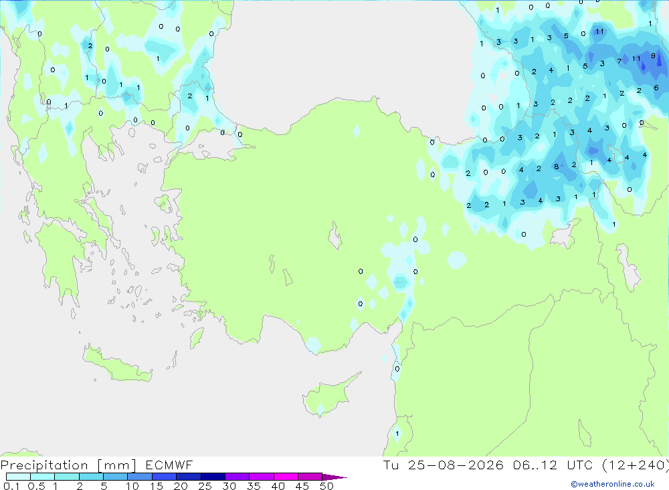Click the 20–25 mm legend color box
Screen dimensions: 669x490
(x=189, y=477)
